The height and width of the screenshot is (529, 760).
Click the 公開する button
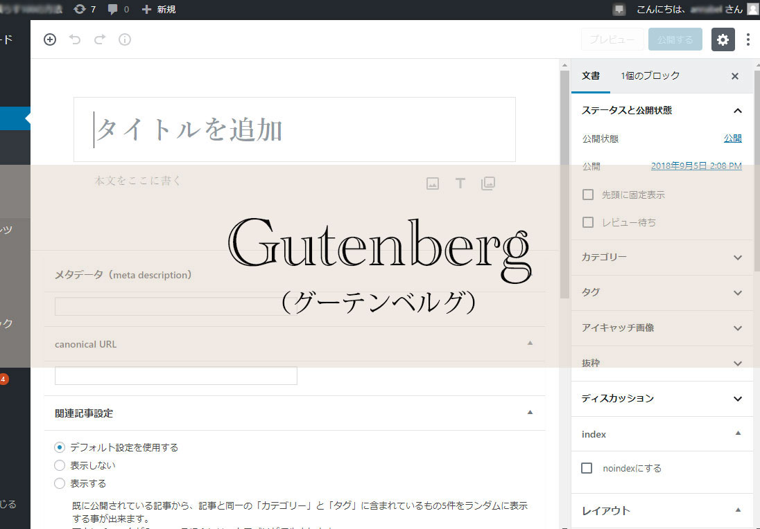675,39
